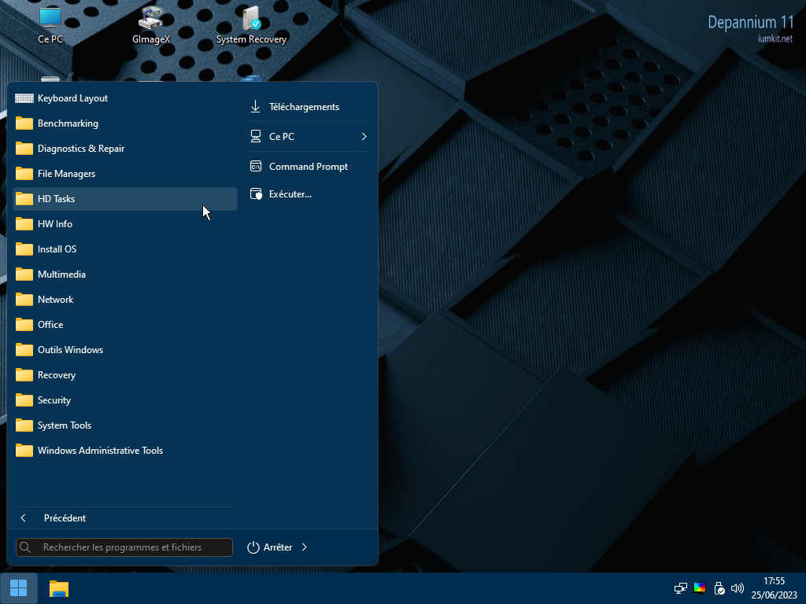Image resolution: width=806 pixels, height=604 pixels.
Task: Launch the GImageX desktop shortcut
Action: [150, 24]
